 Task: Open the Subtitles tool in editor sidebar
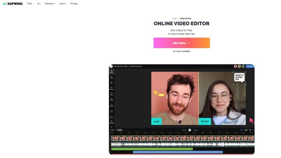tap(112, 88)
